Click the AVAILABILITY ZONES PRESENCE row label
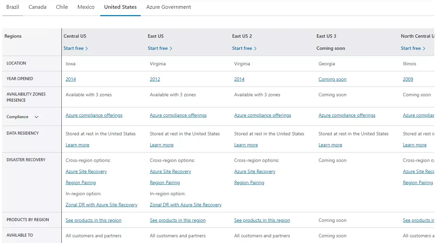 click(x=26, y=97)
